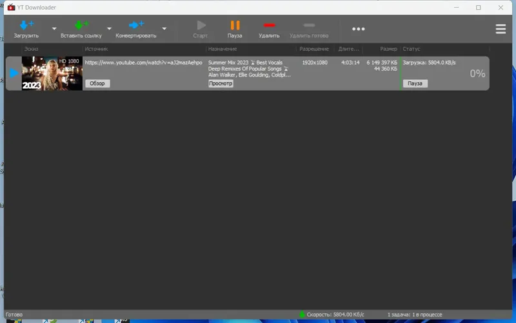Image resolution: width=516 pixels, height=323 pixels.
Task: Click the Вставить ссылку paste link icon
Action: coord(81,25)
